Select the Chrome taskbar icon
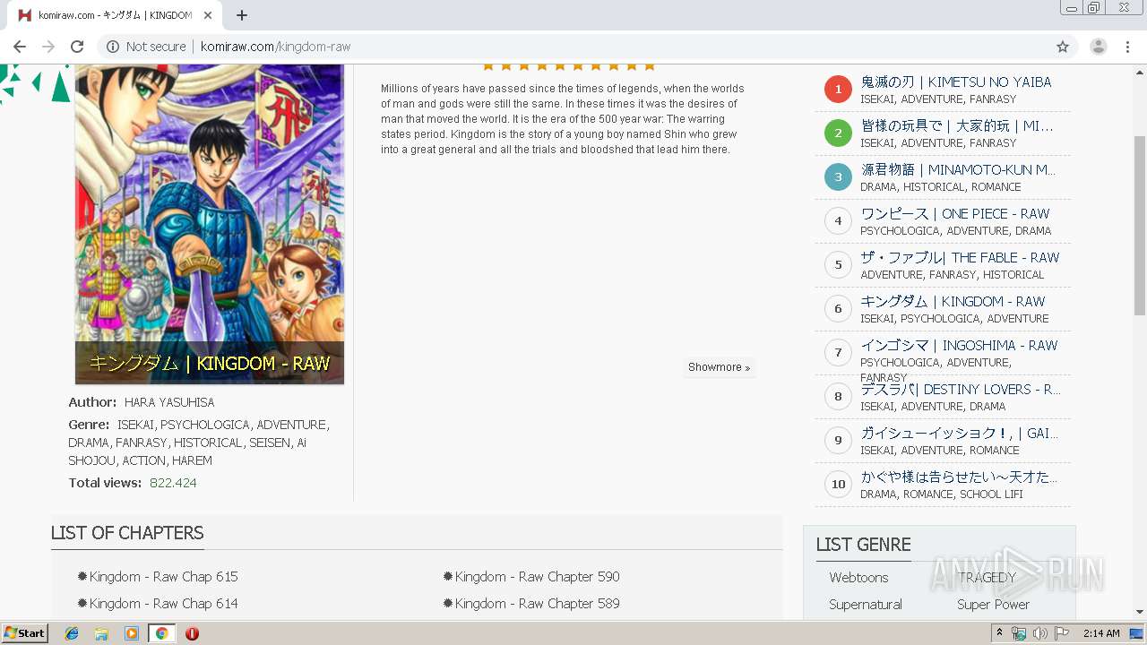Image resolution: width=1147 pixels, height=645 pixels. tap(162, 633)
